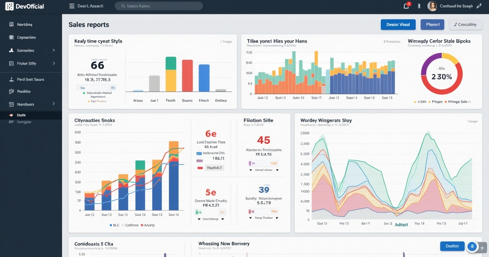Open the hamburger menu in top bar

click(72, 6)
